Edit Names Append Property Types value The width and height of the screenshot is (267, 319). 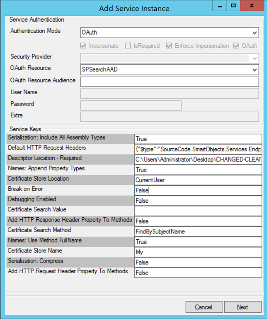tap(198, 170)
